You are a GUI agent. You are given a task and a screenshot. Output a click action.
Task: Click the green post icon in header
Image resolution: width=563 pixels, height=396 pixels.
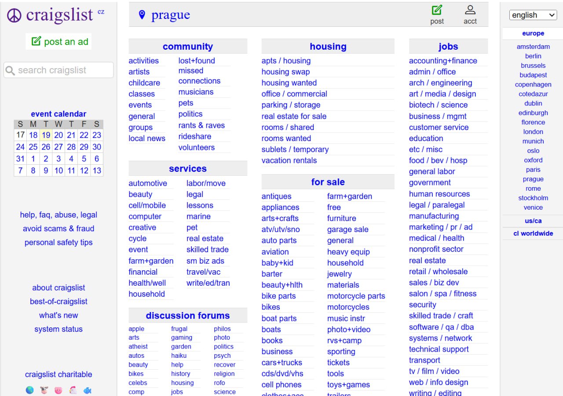437,10
